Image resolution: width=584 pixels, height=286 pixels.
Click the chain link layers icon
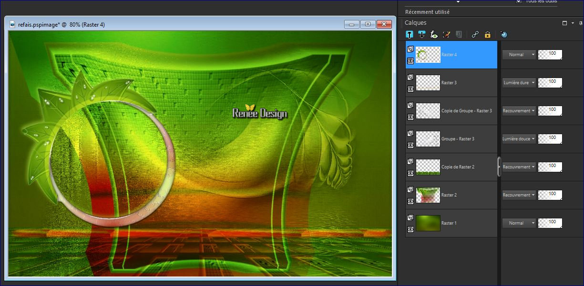(x=475, y=34)
